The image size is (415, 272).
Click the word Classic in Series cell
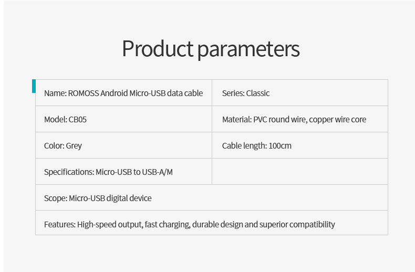pos(257,93)
